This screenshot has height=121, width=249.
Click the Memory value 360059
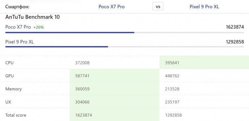[82, 89]
